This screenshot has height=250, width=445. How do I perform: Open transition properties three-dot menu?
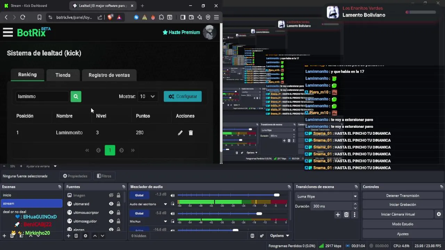(354, 215)
